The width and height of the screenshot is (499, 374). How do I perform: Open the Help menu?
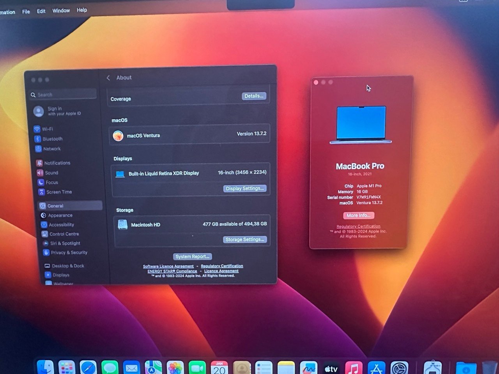(x=82, y=10)
